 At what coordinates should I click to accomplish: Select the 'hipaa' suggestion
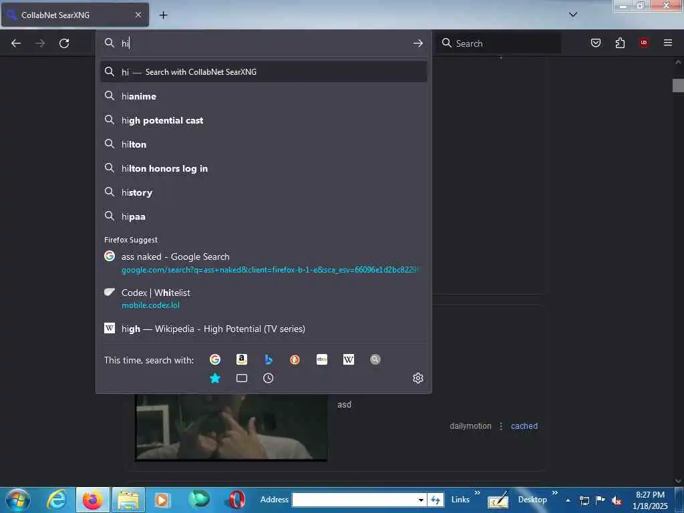click(263, 216)
